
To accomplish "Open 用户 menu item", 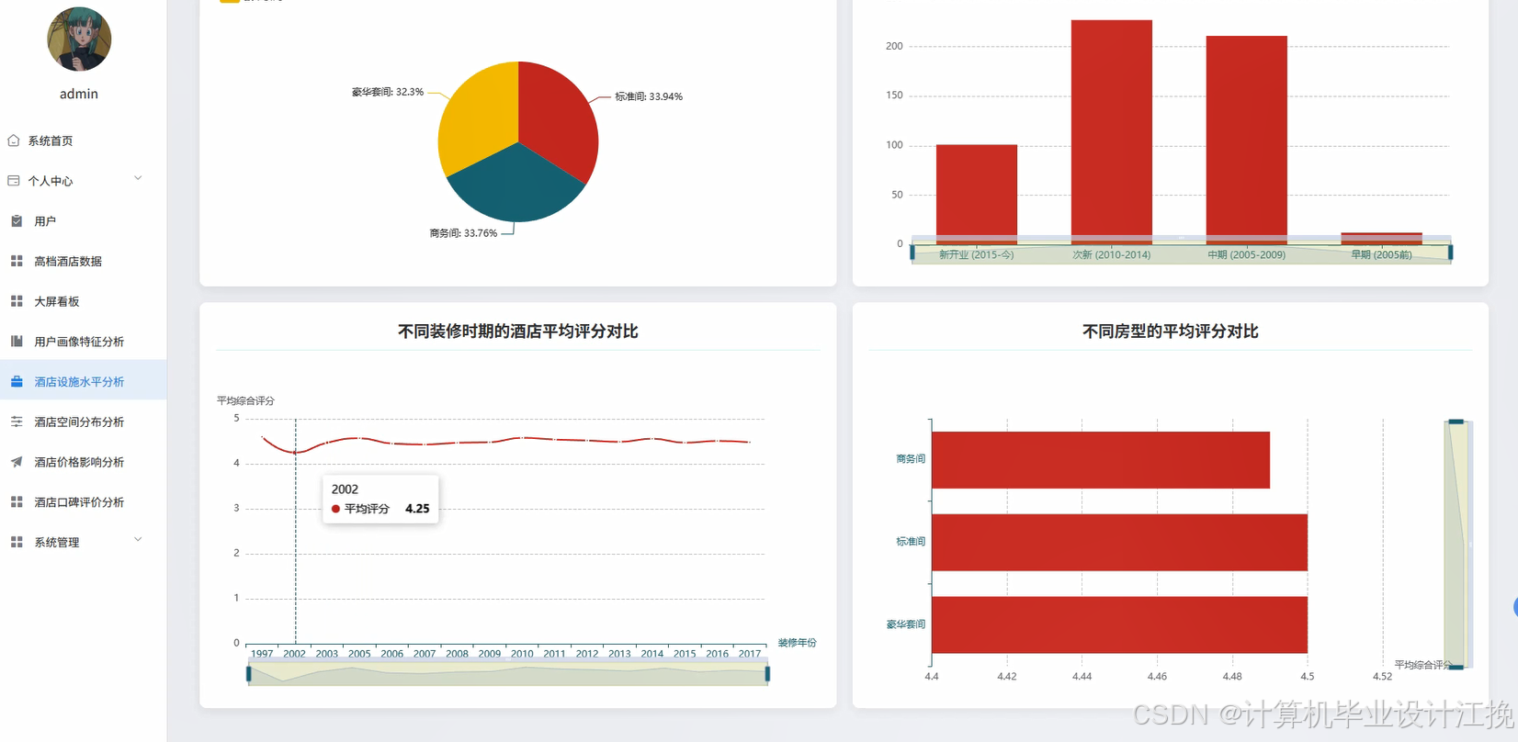I will coord(83,221).
